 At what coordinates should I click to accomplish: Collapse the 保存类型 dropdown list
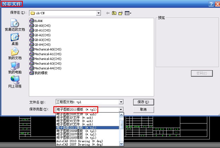pos(121,110)
